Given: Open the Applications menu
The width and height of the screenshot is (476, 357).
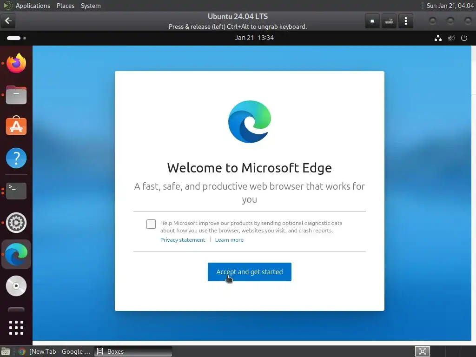Looking at the screenshot, I should tap(33, 6).
